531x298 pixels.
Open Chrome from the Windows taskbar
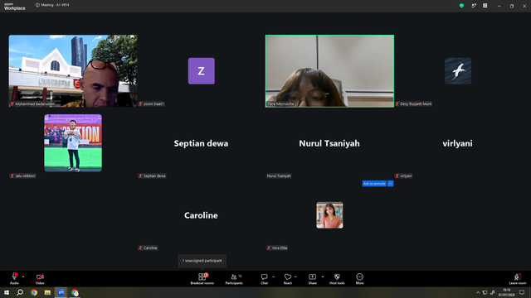pyautogui.click(x=34, y=292)
